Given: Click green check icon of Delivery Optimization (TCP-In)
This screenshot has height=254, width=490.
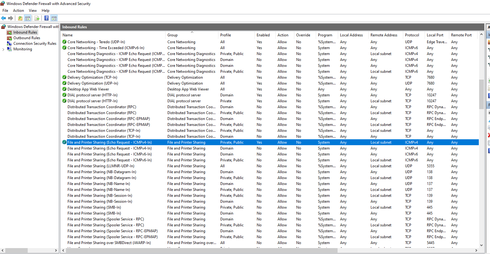Looking at the screenshot, I should 64,77.
